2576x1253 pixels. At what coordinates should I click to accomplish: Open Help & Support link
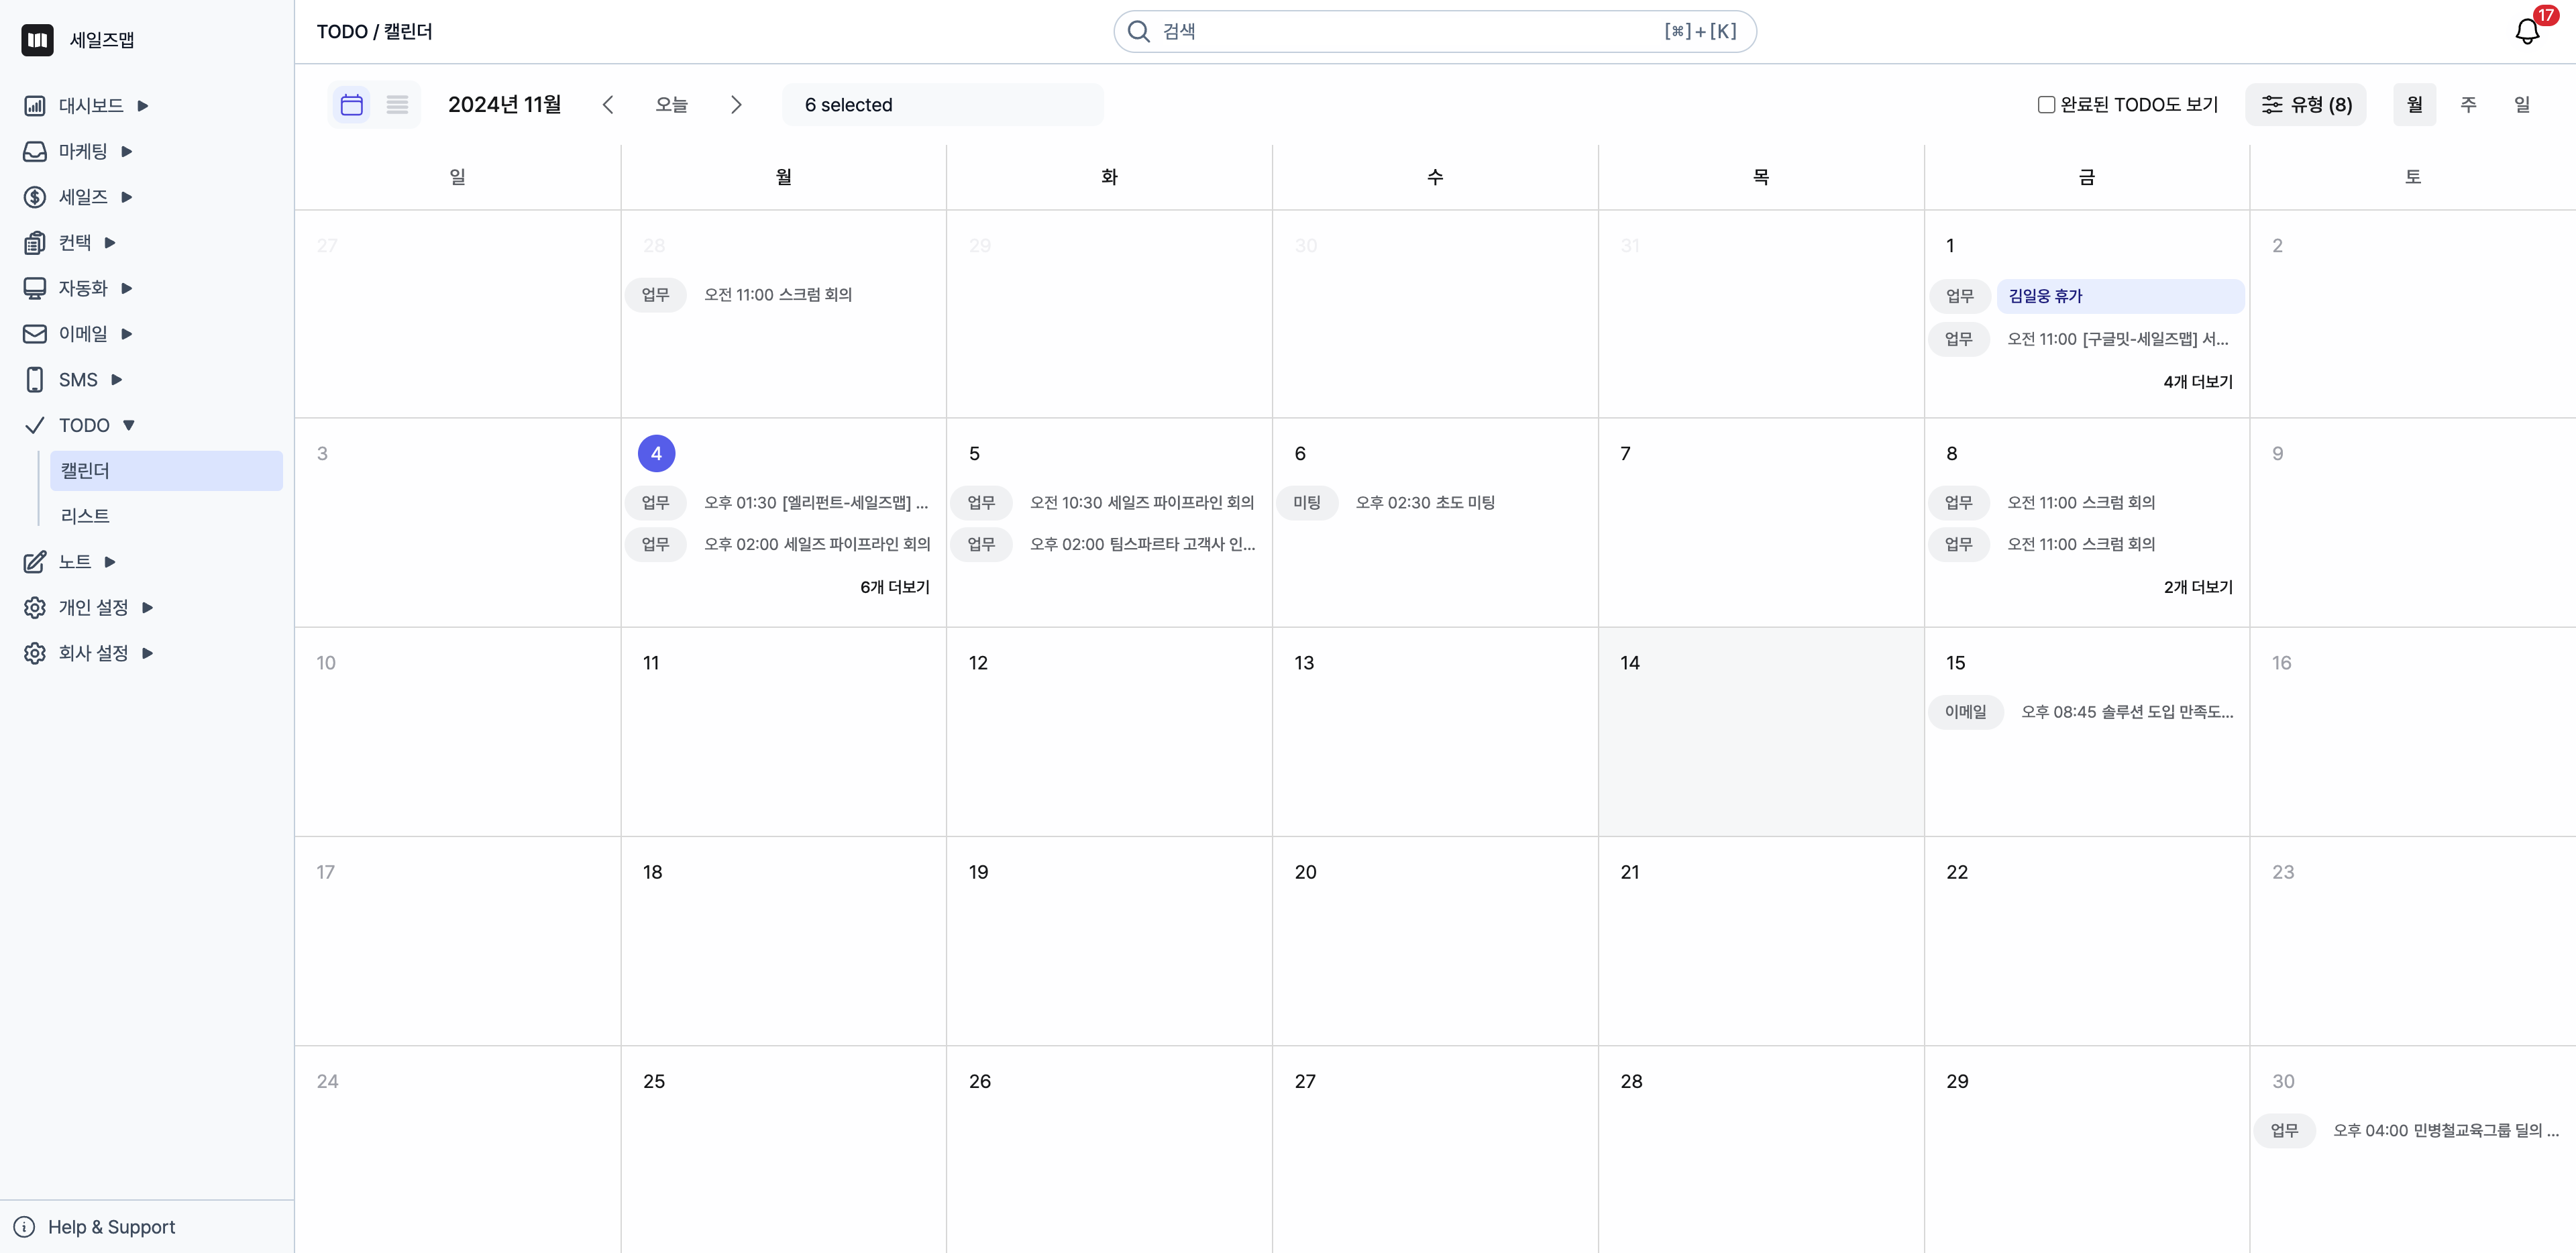(111, 1227)
